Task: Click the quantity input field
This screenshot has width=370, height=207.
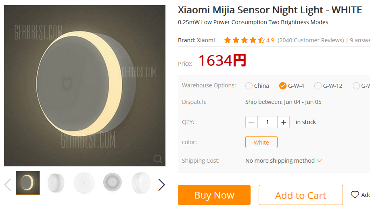Action: click(x=267, y=122)
